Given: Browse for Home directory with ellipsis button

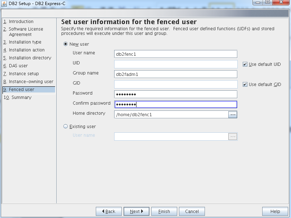Looking at the screenshot, I should (x=233, y=115).
